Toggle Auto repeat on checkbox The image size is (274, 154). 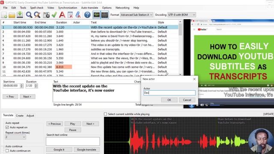tap(7, 127)
